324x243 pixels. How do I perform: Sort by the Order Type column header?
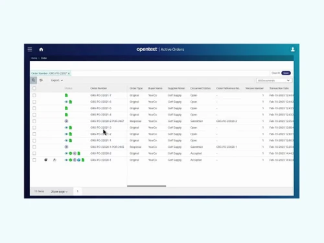[136, 88]
